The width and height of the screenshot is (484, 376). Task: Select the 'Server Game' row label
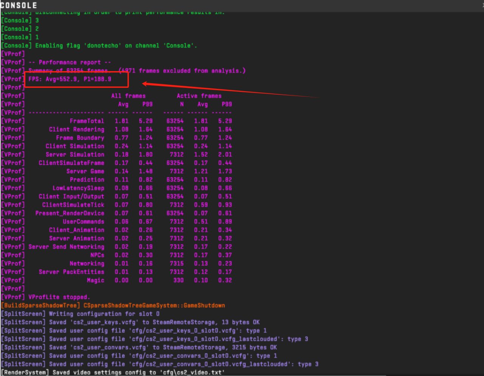point(85,171)
